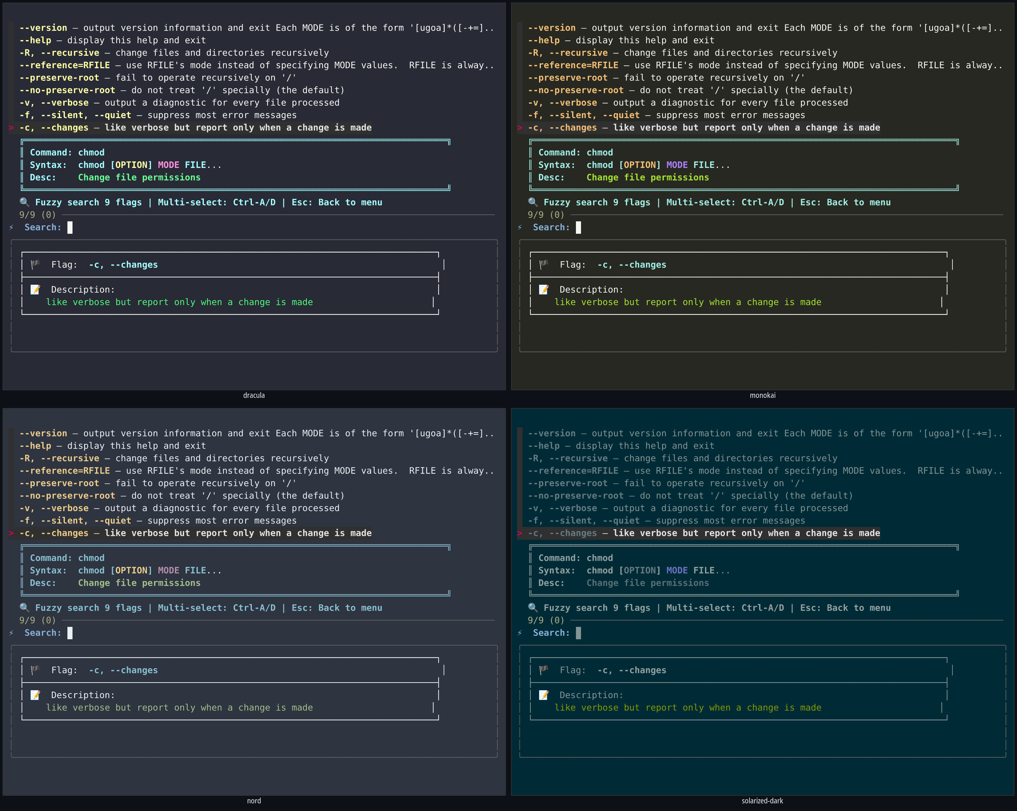Click the flag icon in dracula preview
Screen dimensions: 1017x811
point(35,264)
